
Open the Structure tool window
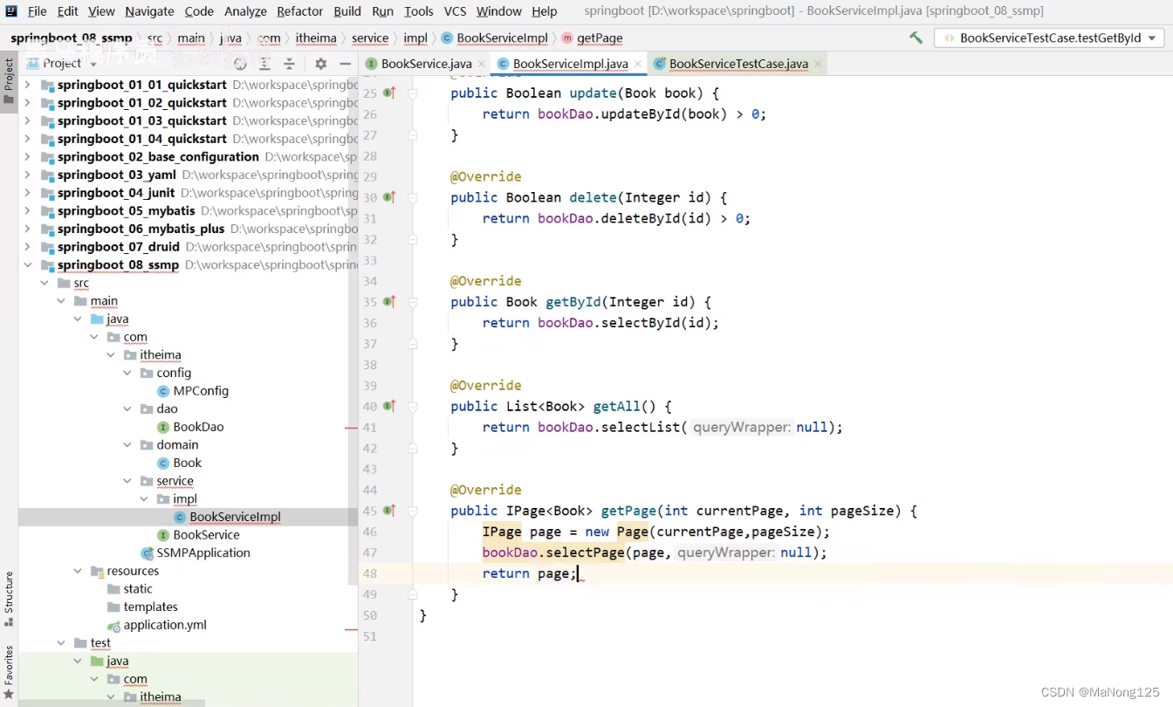pos(9,599)
